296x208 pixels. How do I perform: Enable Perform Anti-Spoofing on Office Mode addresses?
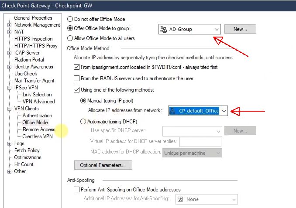(x=76, y=189)
